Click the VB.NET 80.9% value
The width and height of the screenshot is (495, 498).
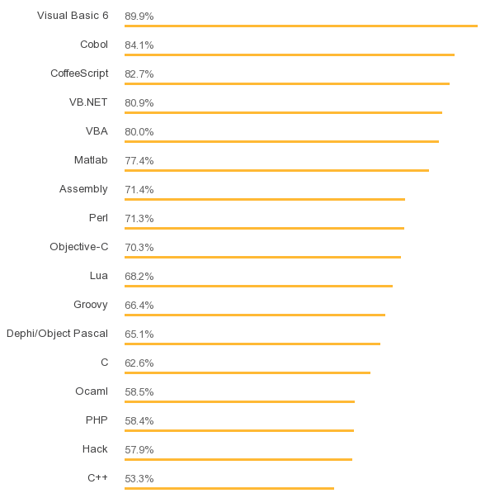pyautogui.click(x=139, y=103)
